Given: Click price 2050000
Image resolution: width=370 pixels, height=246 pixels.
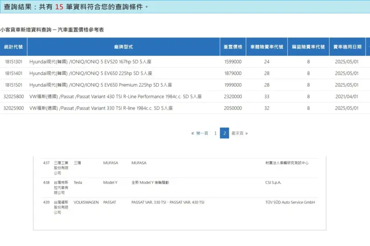Looking at the screenshot, I should [x=233, y=108].
